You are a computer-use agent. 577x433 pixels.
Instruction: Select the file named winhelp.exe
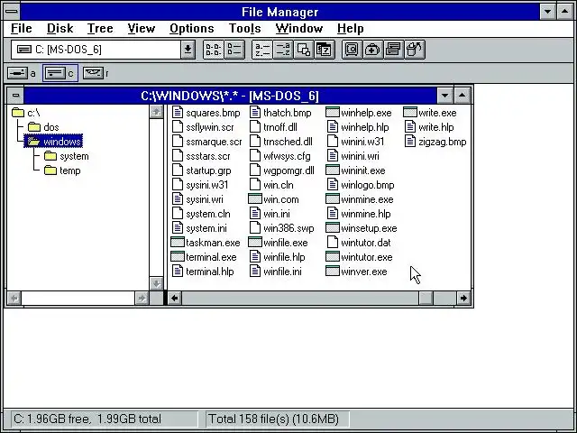coord(366,113)
